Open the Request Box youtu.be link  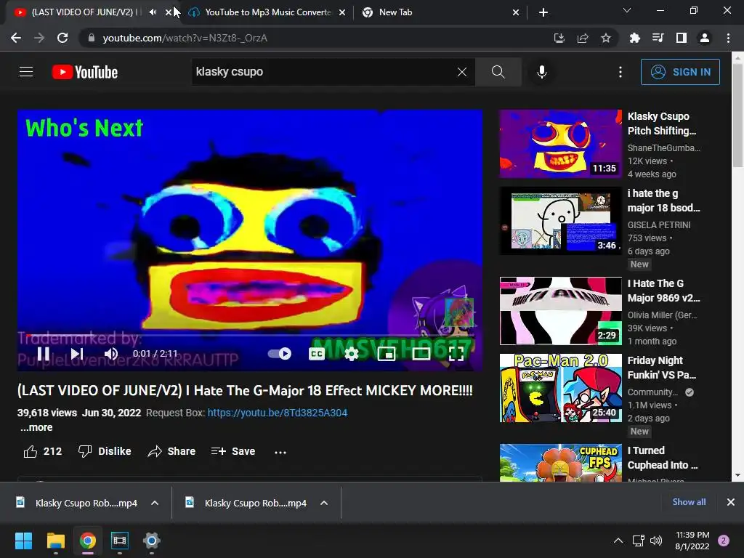278,413
